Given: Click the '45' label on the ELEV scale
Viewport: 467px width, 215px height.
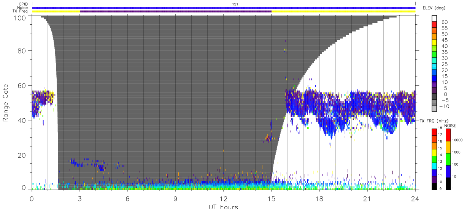Looking at the screenshot, I should tap(445, 41).
